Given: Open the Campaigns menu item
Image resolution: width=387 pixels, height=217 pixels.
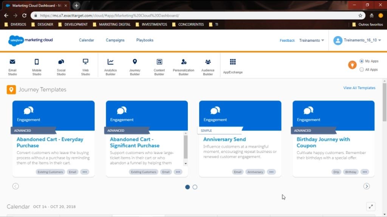Looking at the screenshot, I should 115,40.
